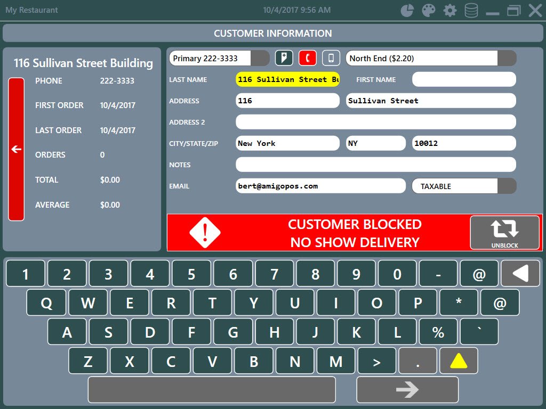Click the First Name input field
The width and height of the screenshot is (546, 409).
point(464,79)
